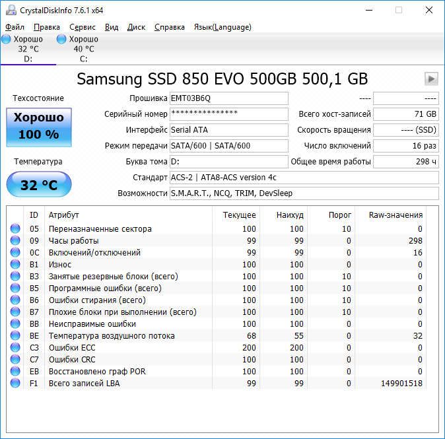
Task: Click status icon of Включений/отключений row
Action: (x=15, y=252)
